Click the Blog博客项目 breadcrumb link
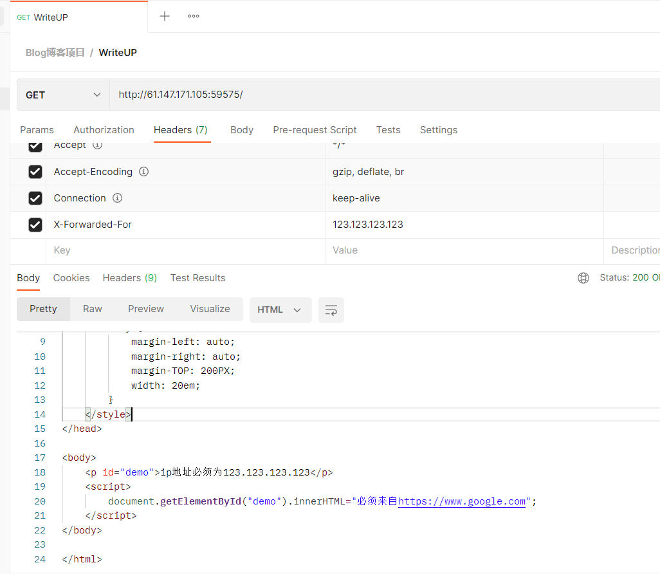 coord(55,53)
